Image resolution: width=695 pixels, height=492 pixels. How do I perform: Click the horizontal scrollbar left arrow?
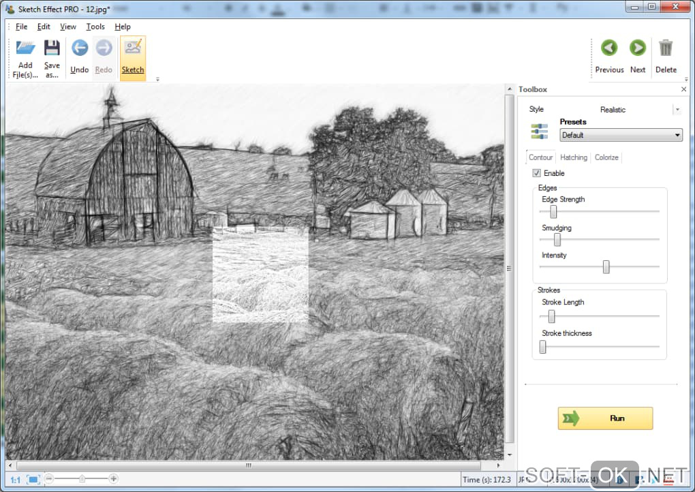[10, 465]
